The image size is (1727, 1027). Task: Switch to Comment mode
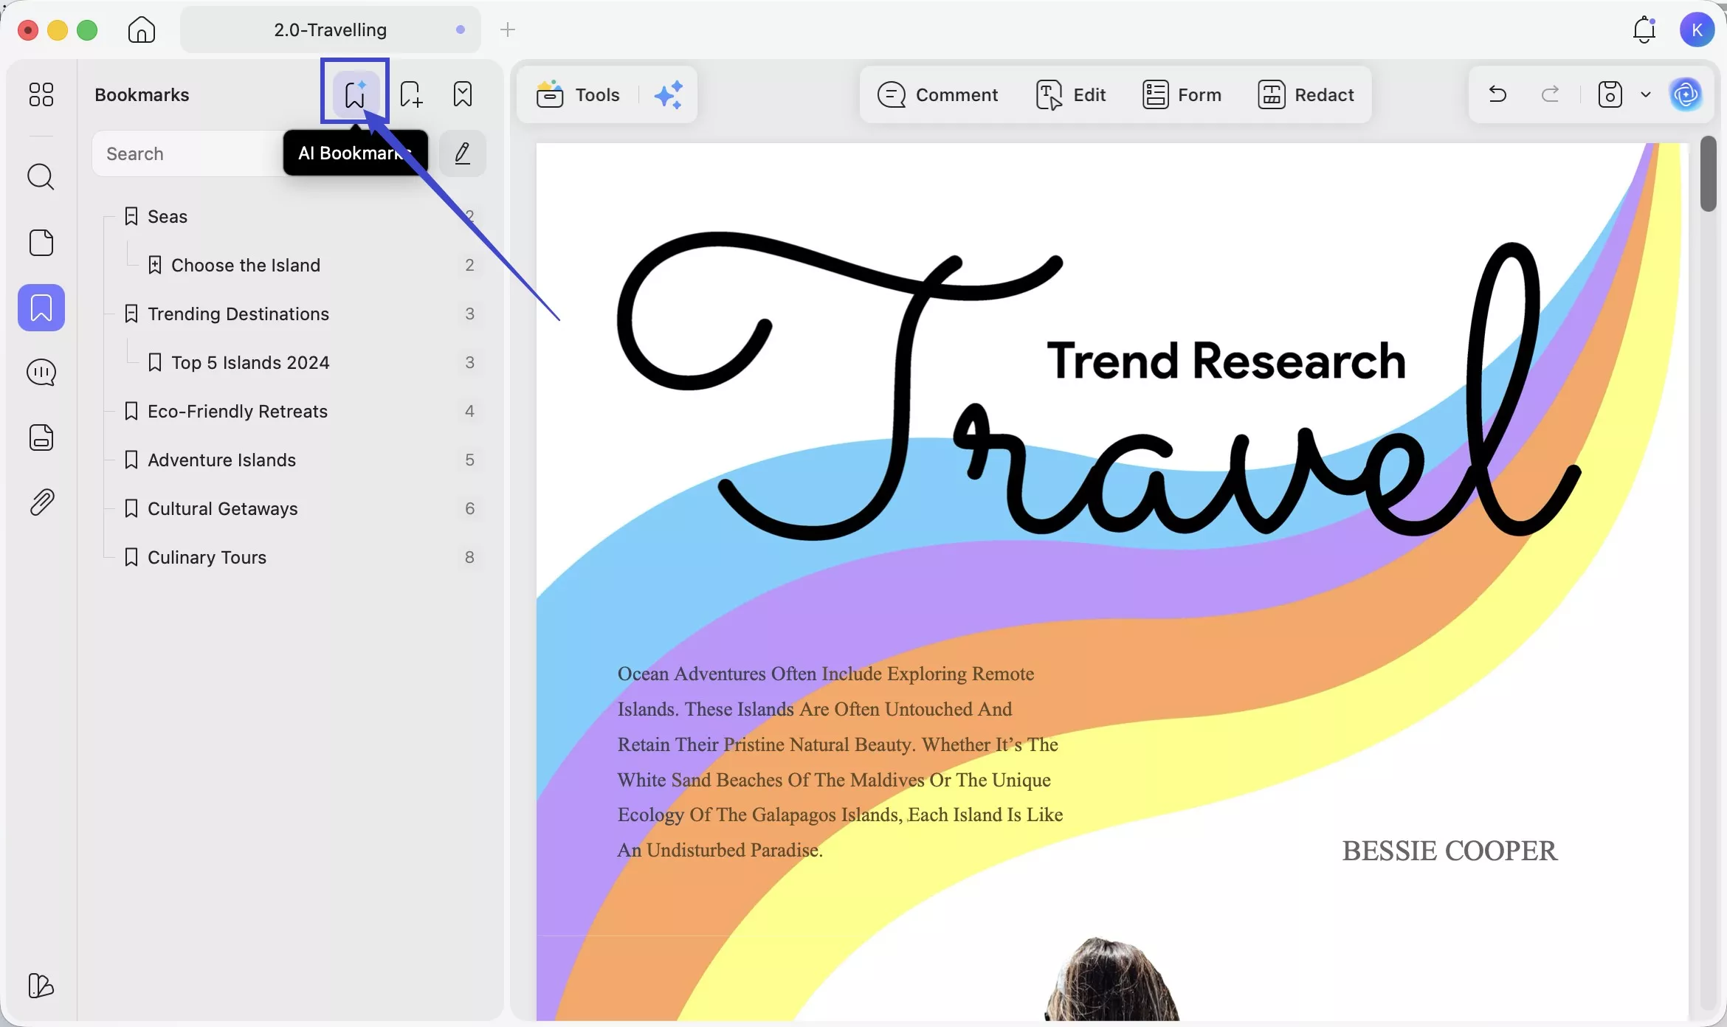[x=937, y=95]
